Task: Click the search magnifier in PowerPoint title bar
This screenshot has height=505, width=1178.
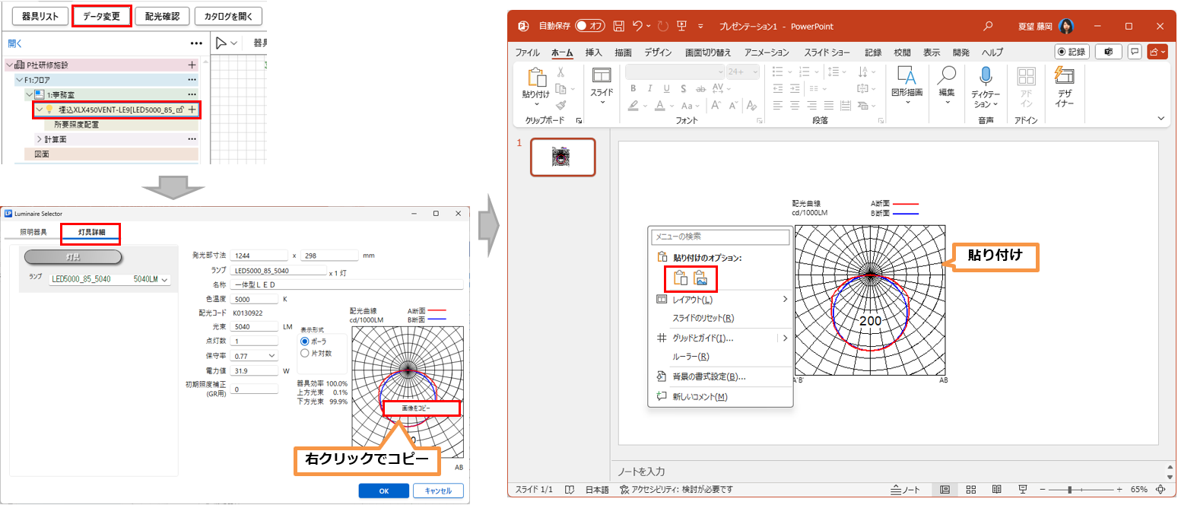Action: pyautogui.click(x=988, y=27)
